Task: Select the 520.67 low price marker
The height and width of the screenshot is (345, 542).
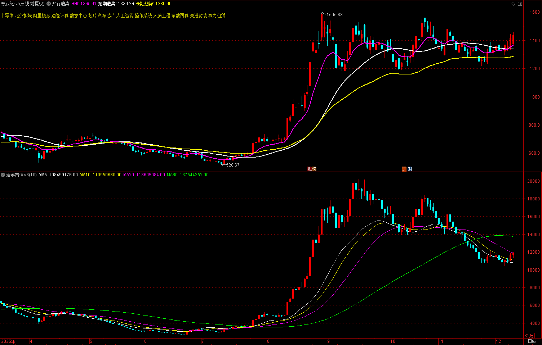Action: click(232, 165)
